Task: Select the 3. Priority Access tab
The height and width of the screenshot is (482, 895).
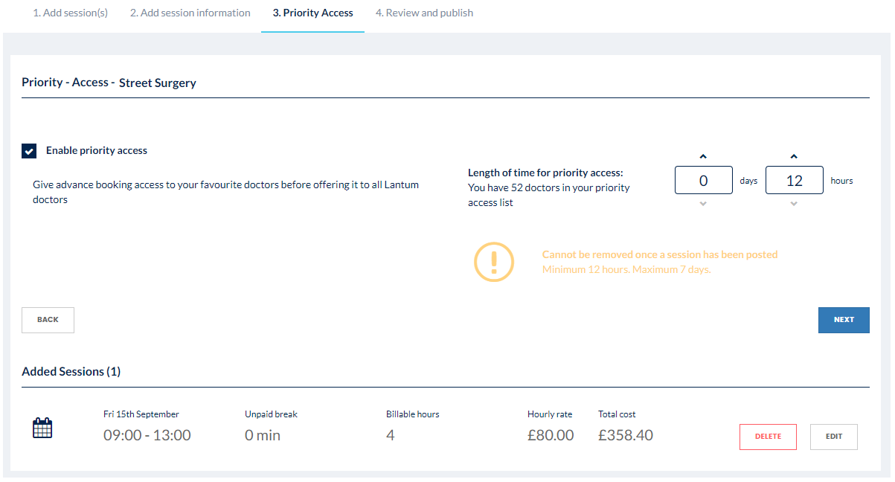Action: [x=312, y=13]
